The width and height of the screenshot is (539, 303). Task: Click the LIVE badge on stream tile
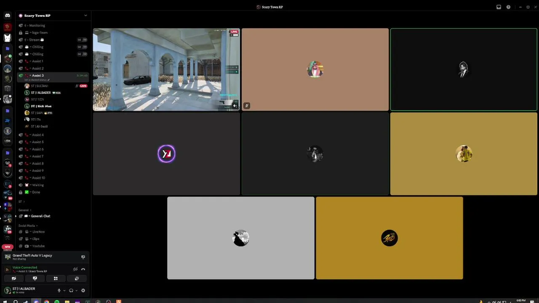tap(234, 32)
